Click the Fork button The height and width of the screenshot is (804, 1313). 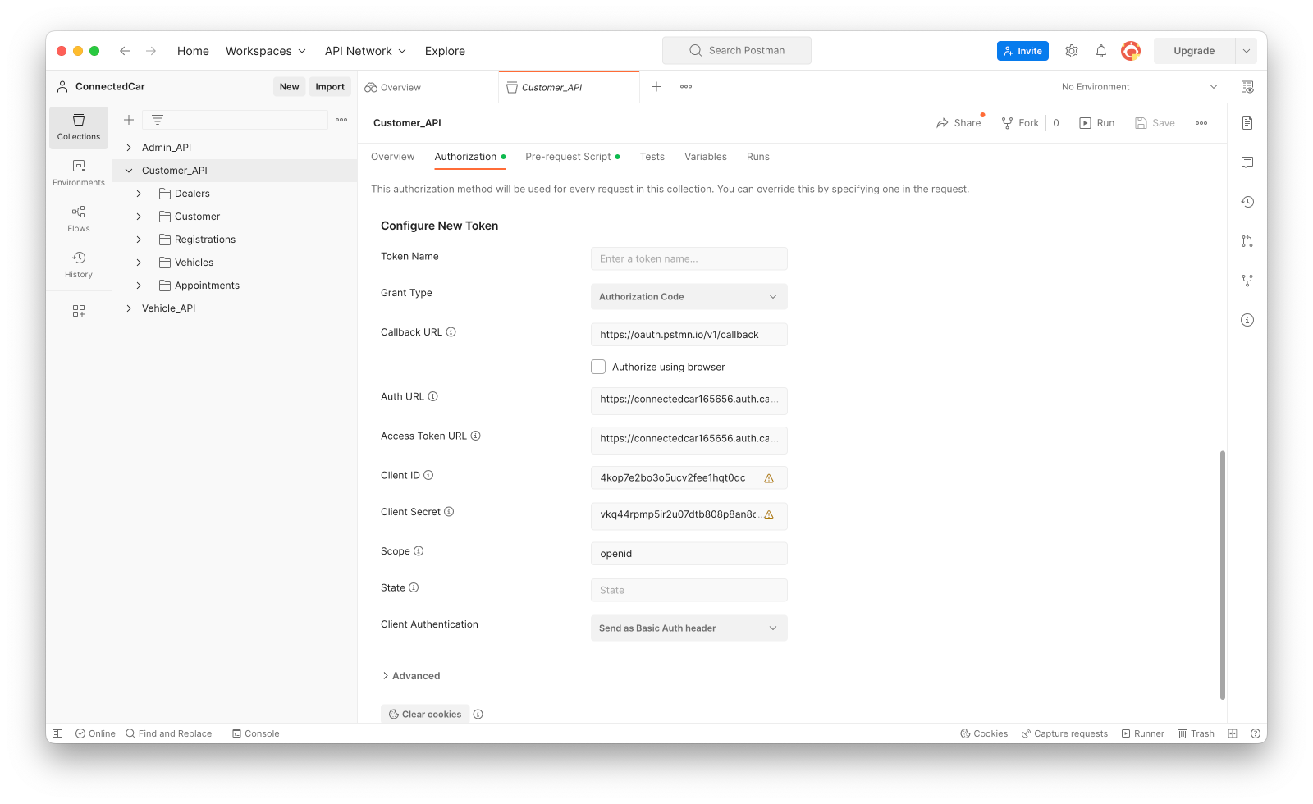click(1020, 123)
